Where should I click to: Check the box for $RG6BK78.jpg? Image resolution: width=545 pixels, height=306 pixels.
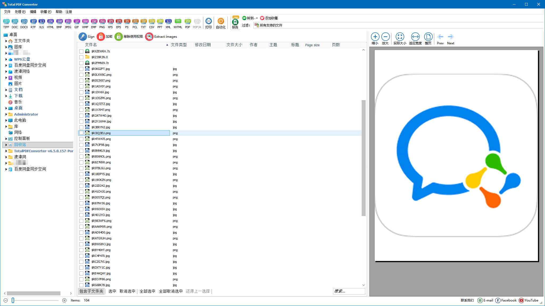point(81,285)
